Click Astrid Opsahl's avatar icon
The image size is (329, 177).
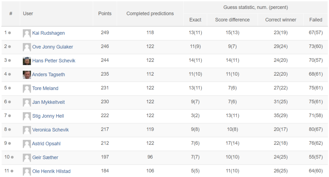point(27,144)
